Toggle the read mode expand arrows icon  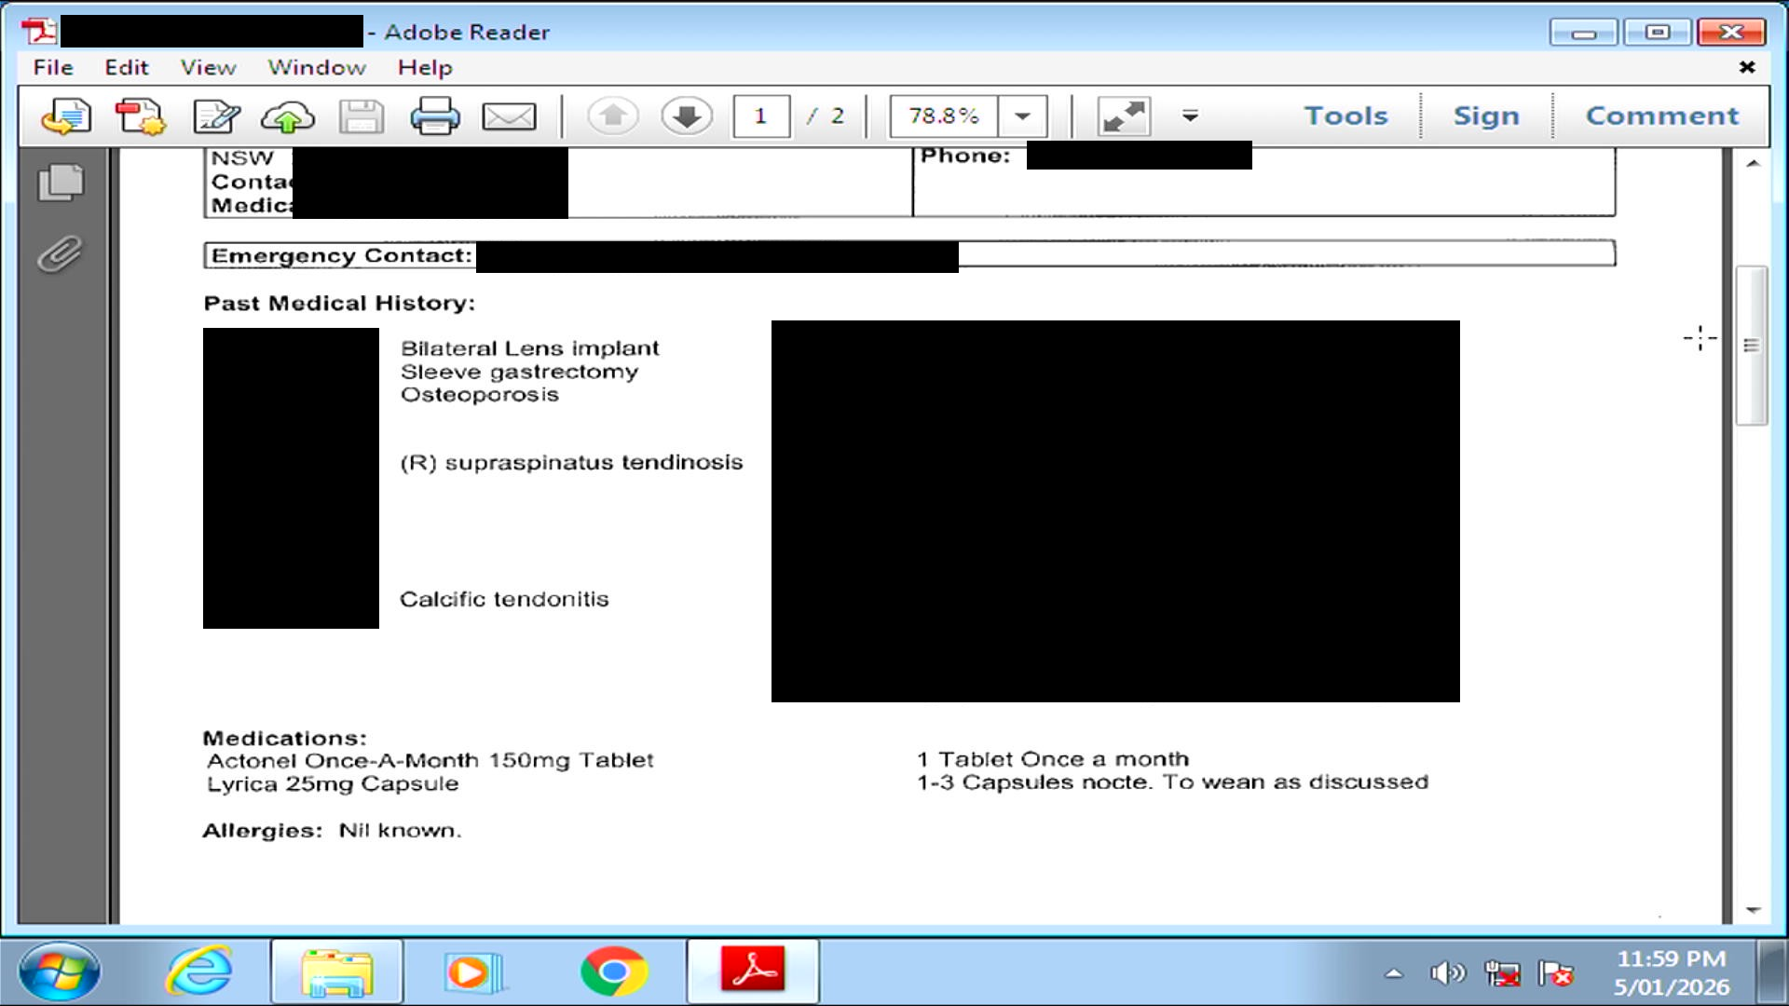click(1124, 116)
